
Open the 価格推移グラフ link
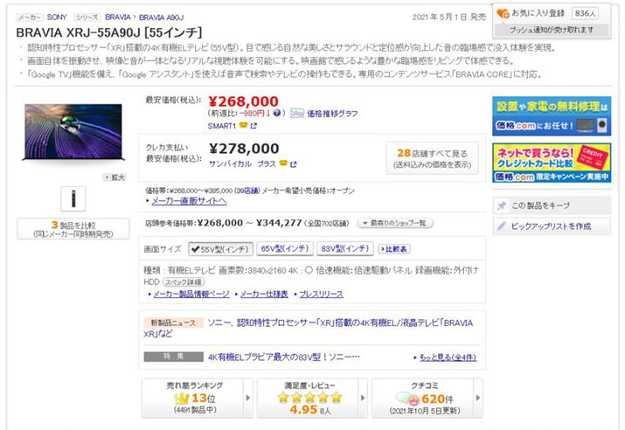[332, 114]
